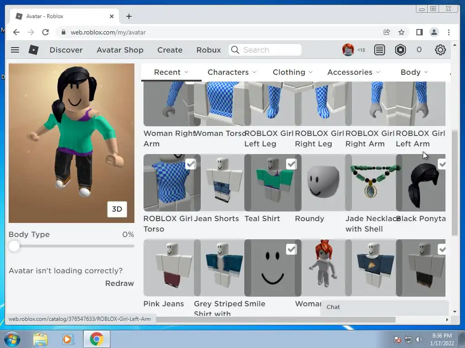Click the vertical page scrollbar thumb
The width and height of the screenshot is (465, 348).
[455, 183]
